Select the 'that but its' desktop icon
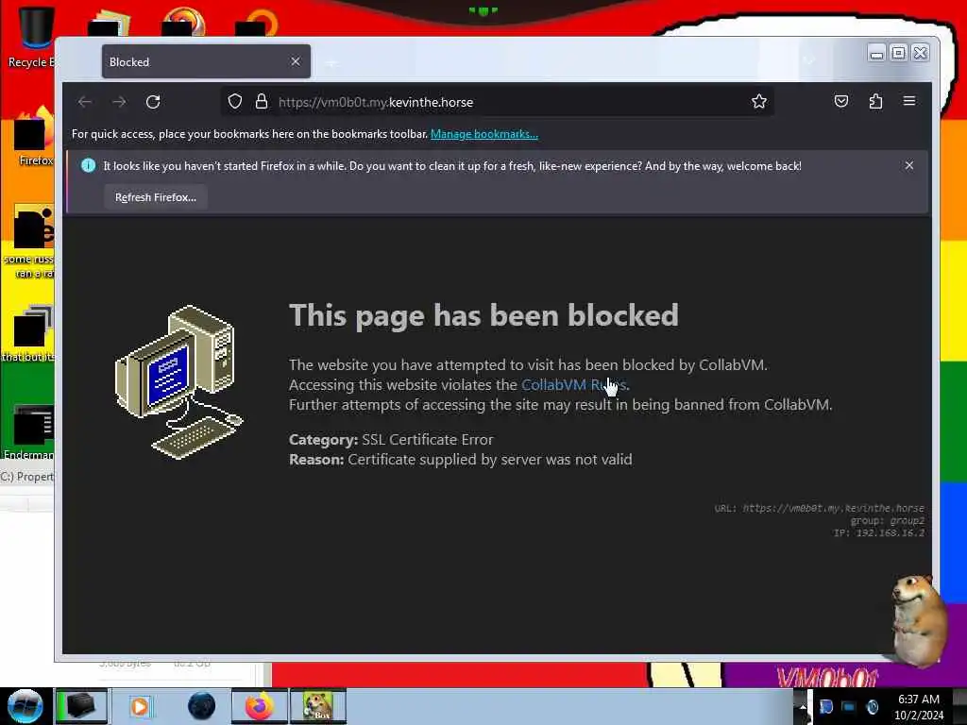 (x=29, y=333)
